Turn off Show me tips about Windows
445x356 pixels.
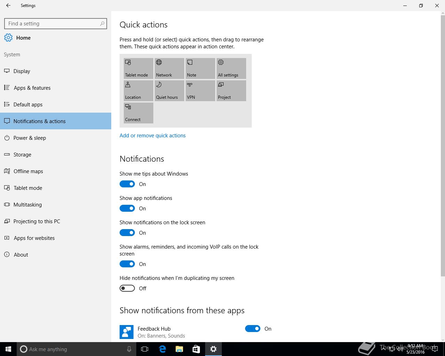pyautogui.click(x=127, y=184)
